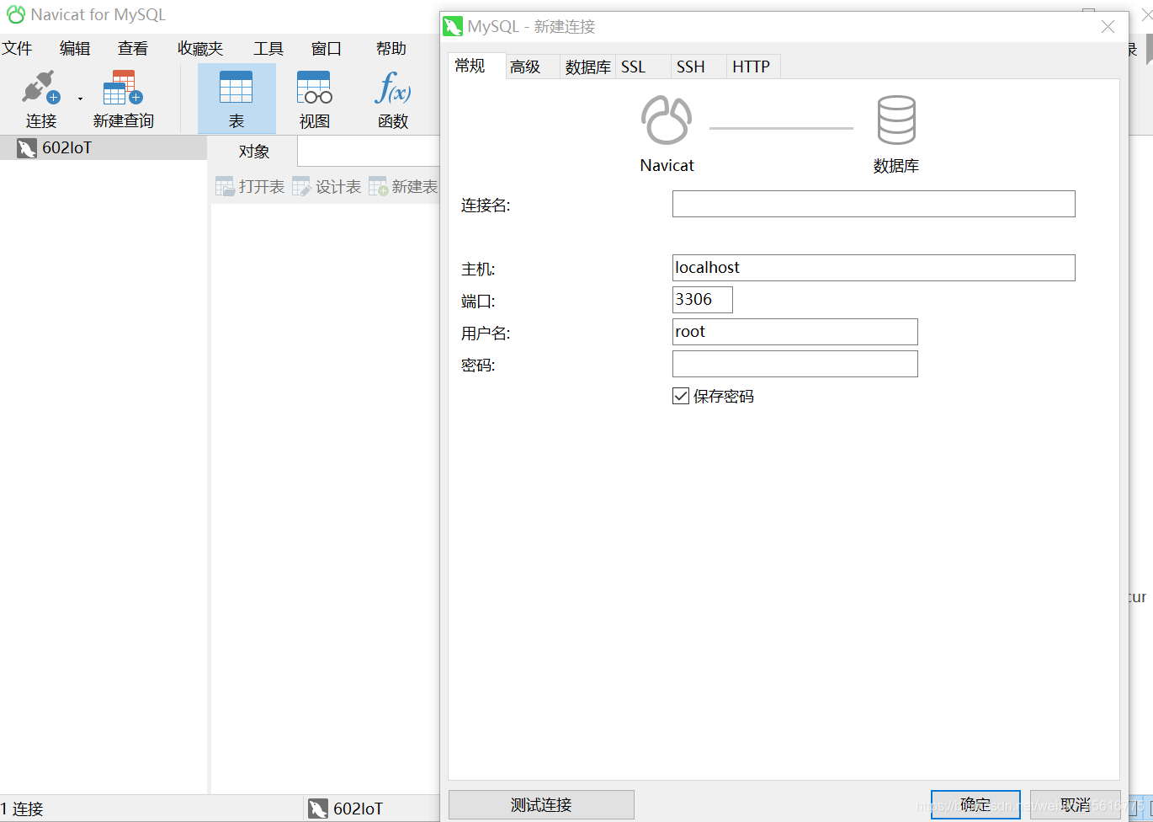The width and height of the screenshot is (1153, 822).
Task: Click the 测试连接 button
Action: [541, 805]
